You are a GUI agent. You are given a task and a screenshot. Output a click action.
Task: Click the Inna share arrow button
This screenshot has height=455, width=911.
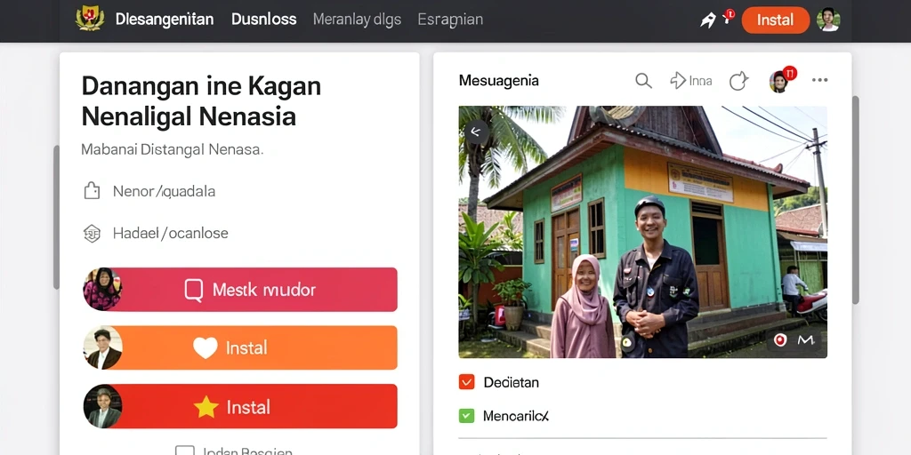[x=690, y=81]
